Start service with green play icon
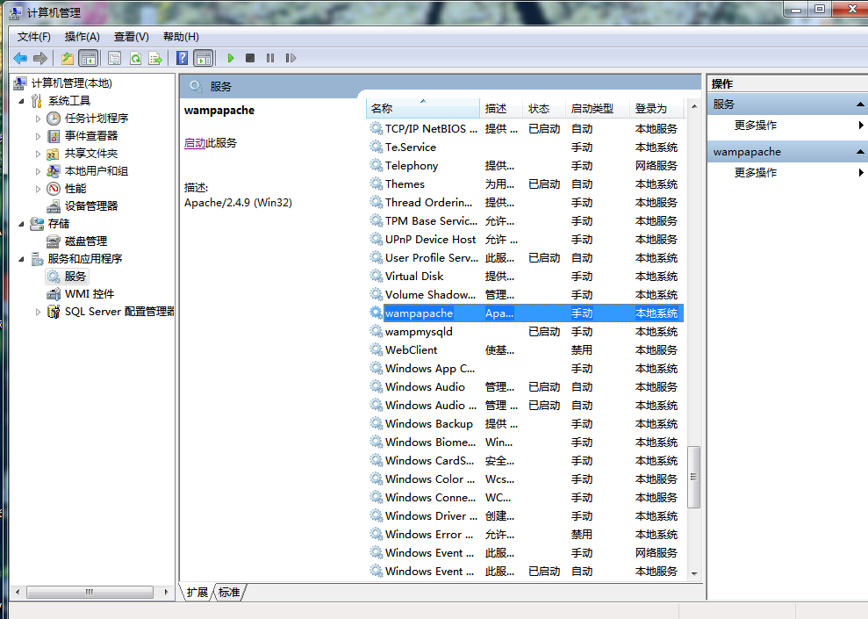 coord(231,58)
